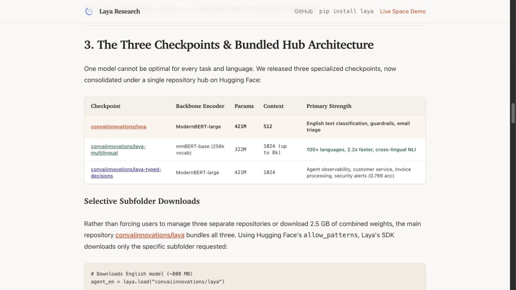This screenshot has width=516, height=290.
Task: Click the Three Checkpoints section heading
Action: point(229,45)
